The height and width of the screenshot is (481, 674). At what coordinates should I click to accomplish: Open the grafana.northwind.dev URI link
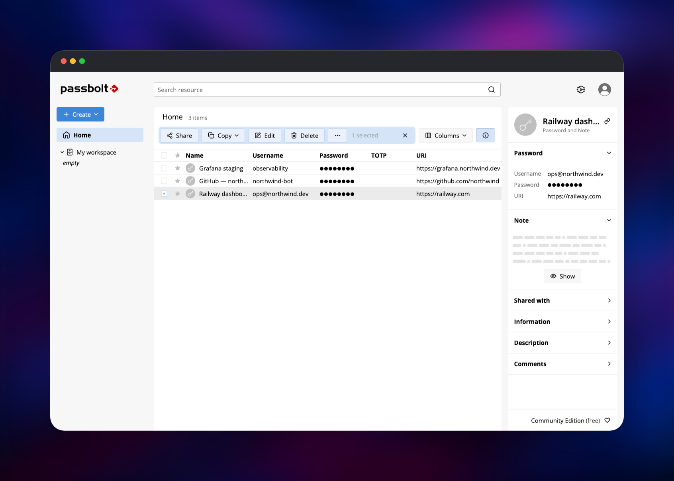[458, 168]
